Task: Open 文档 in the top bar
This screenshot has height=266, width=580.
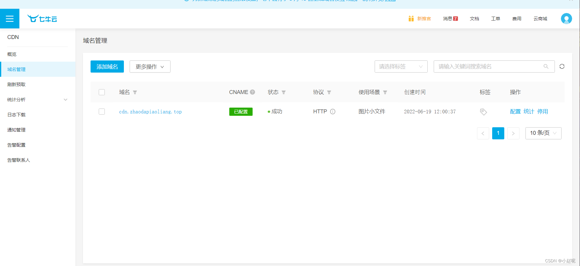Action: 474,19
